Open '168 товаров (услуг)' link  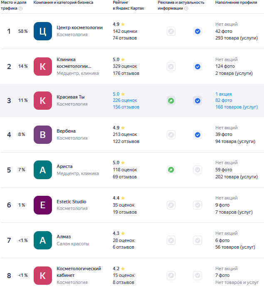(x=236, y=107)
